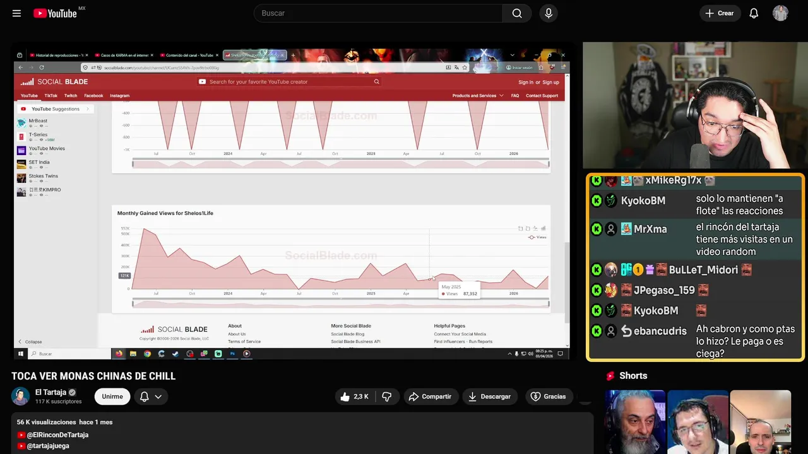The image size is (808, 454).
Task: Switch to 'Contenido del canal' browser tab
Action: (187, 55)
